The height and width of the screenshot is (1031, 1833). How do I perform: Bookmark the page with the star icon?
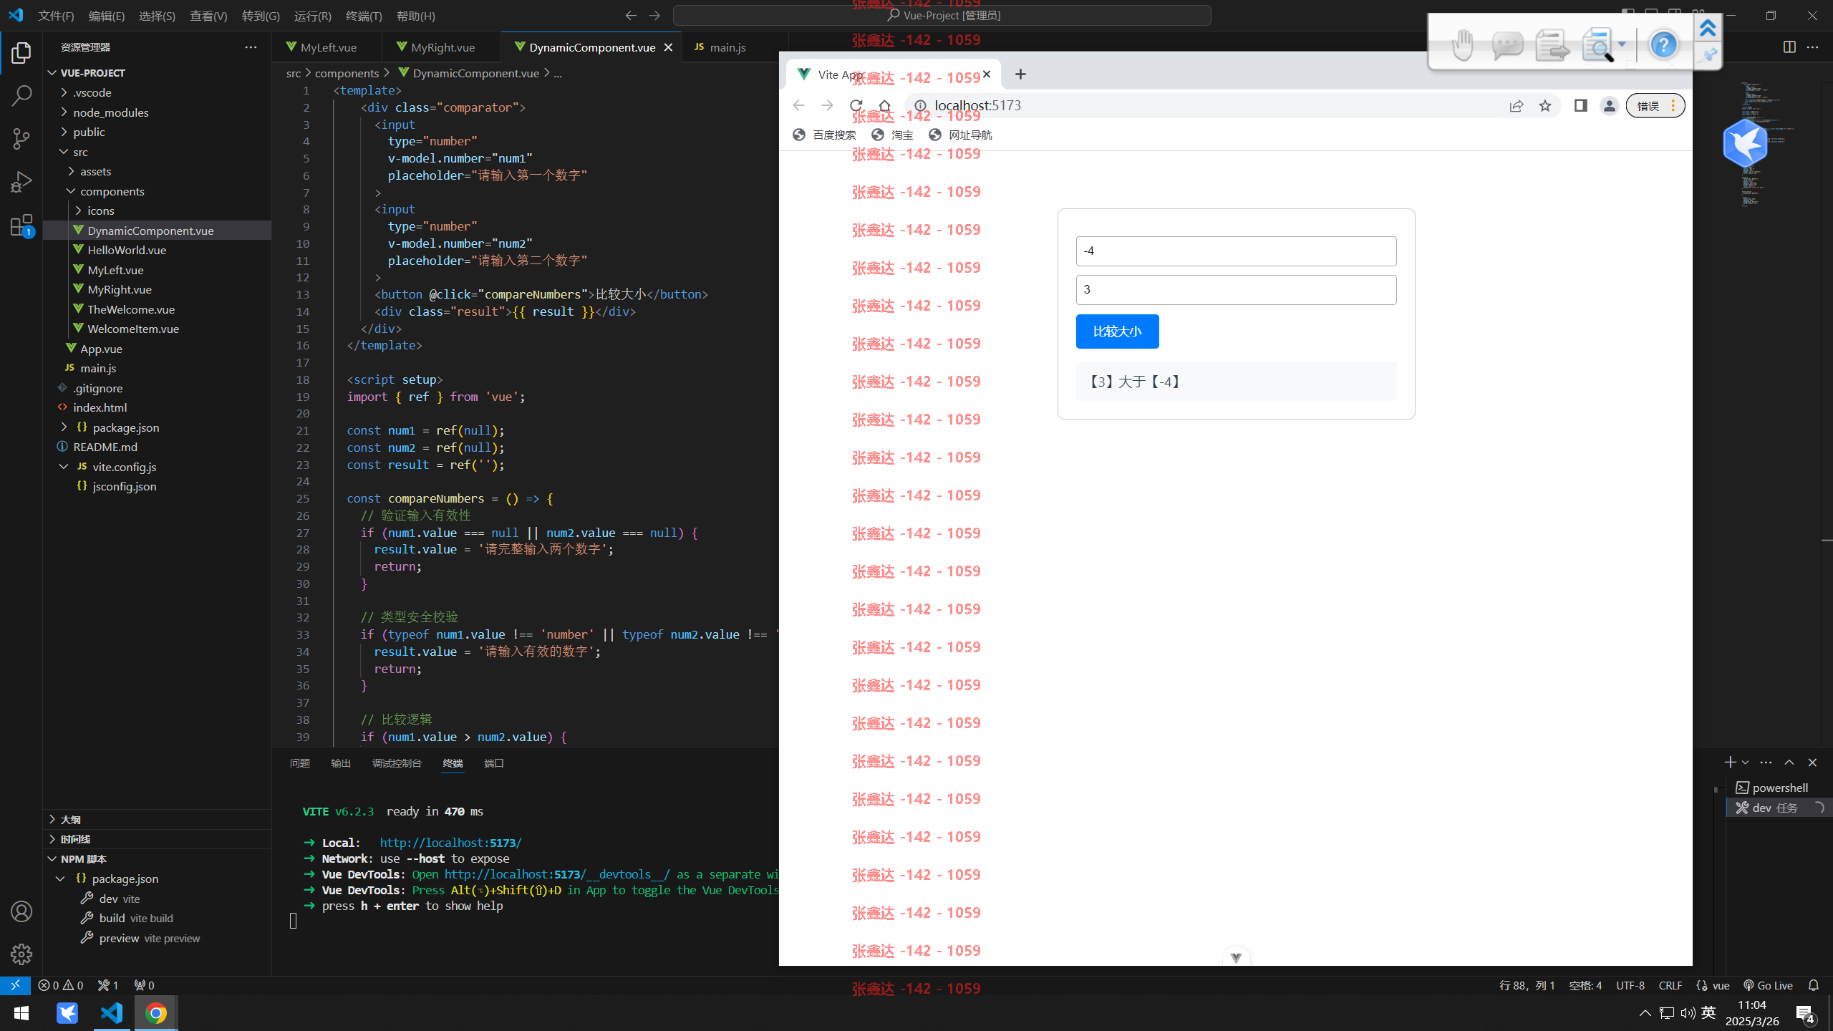point(1545,106)
